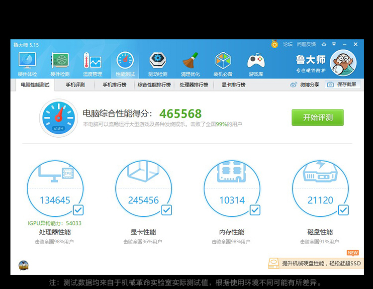Switch to the 显卡排行榜 tab
The image size is (373, 289).
click(233, 85)
